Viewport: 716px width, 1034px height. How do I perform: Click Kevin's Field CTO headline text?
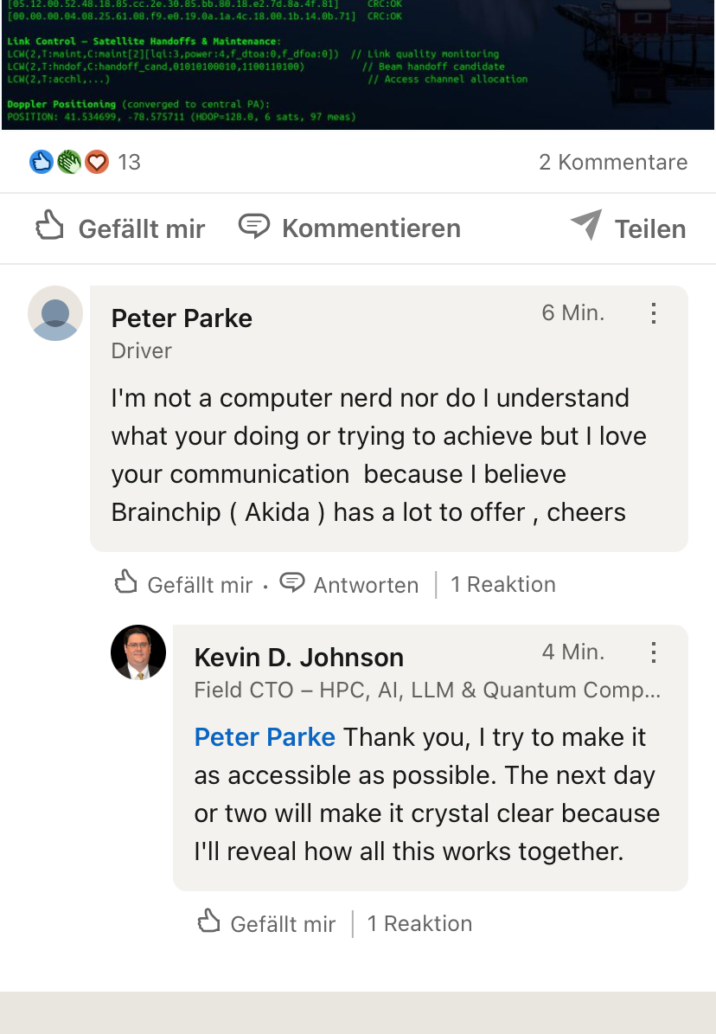(427, 690)
